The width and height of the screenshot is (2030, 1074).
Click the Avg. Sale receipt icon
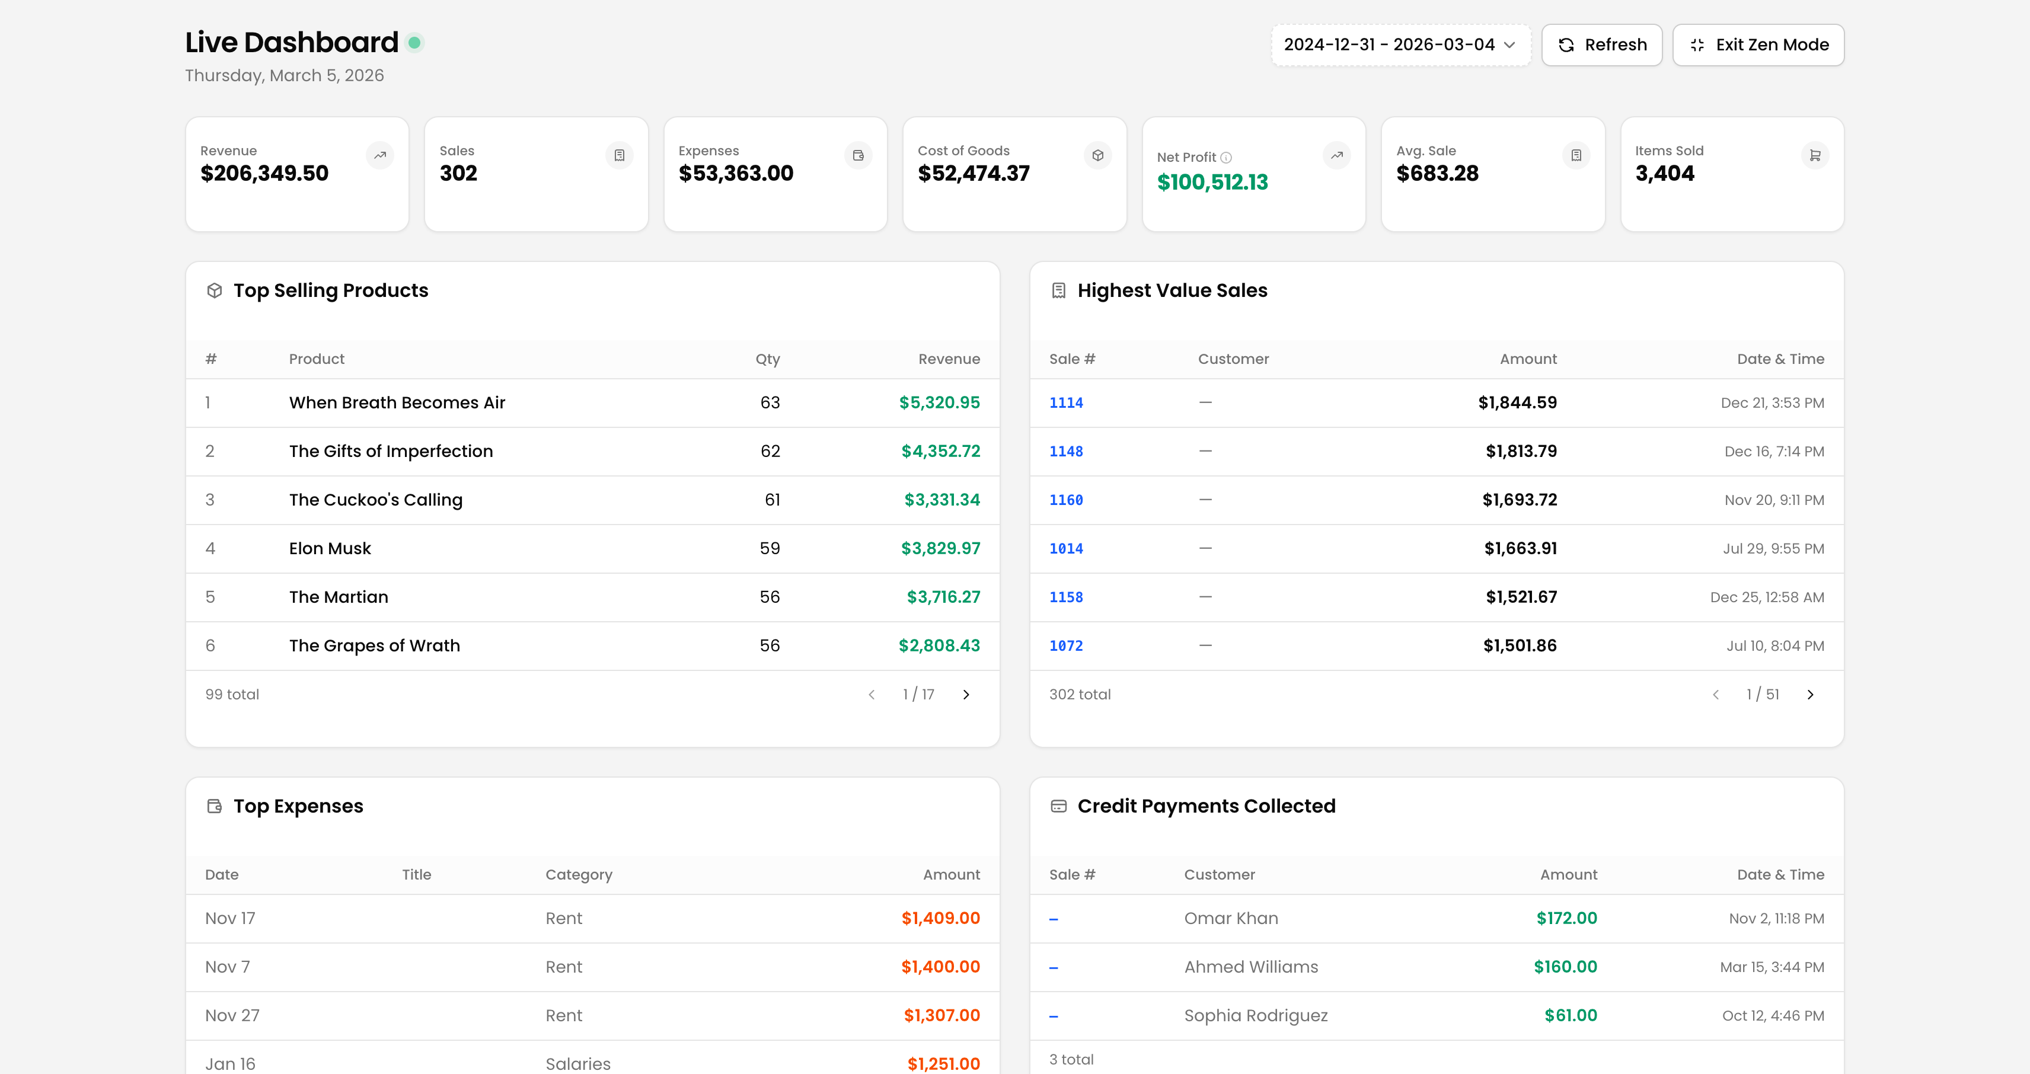click(x=1576, y=155)
